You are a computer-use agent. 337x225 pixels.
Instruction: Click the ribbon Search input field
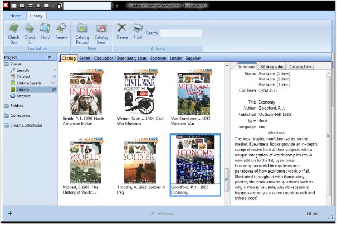(x=181, y=33)
